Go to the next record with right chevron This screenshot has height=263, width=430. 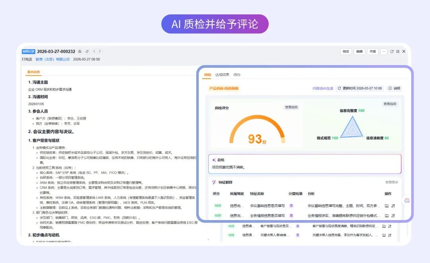point(100,52)
